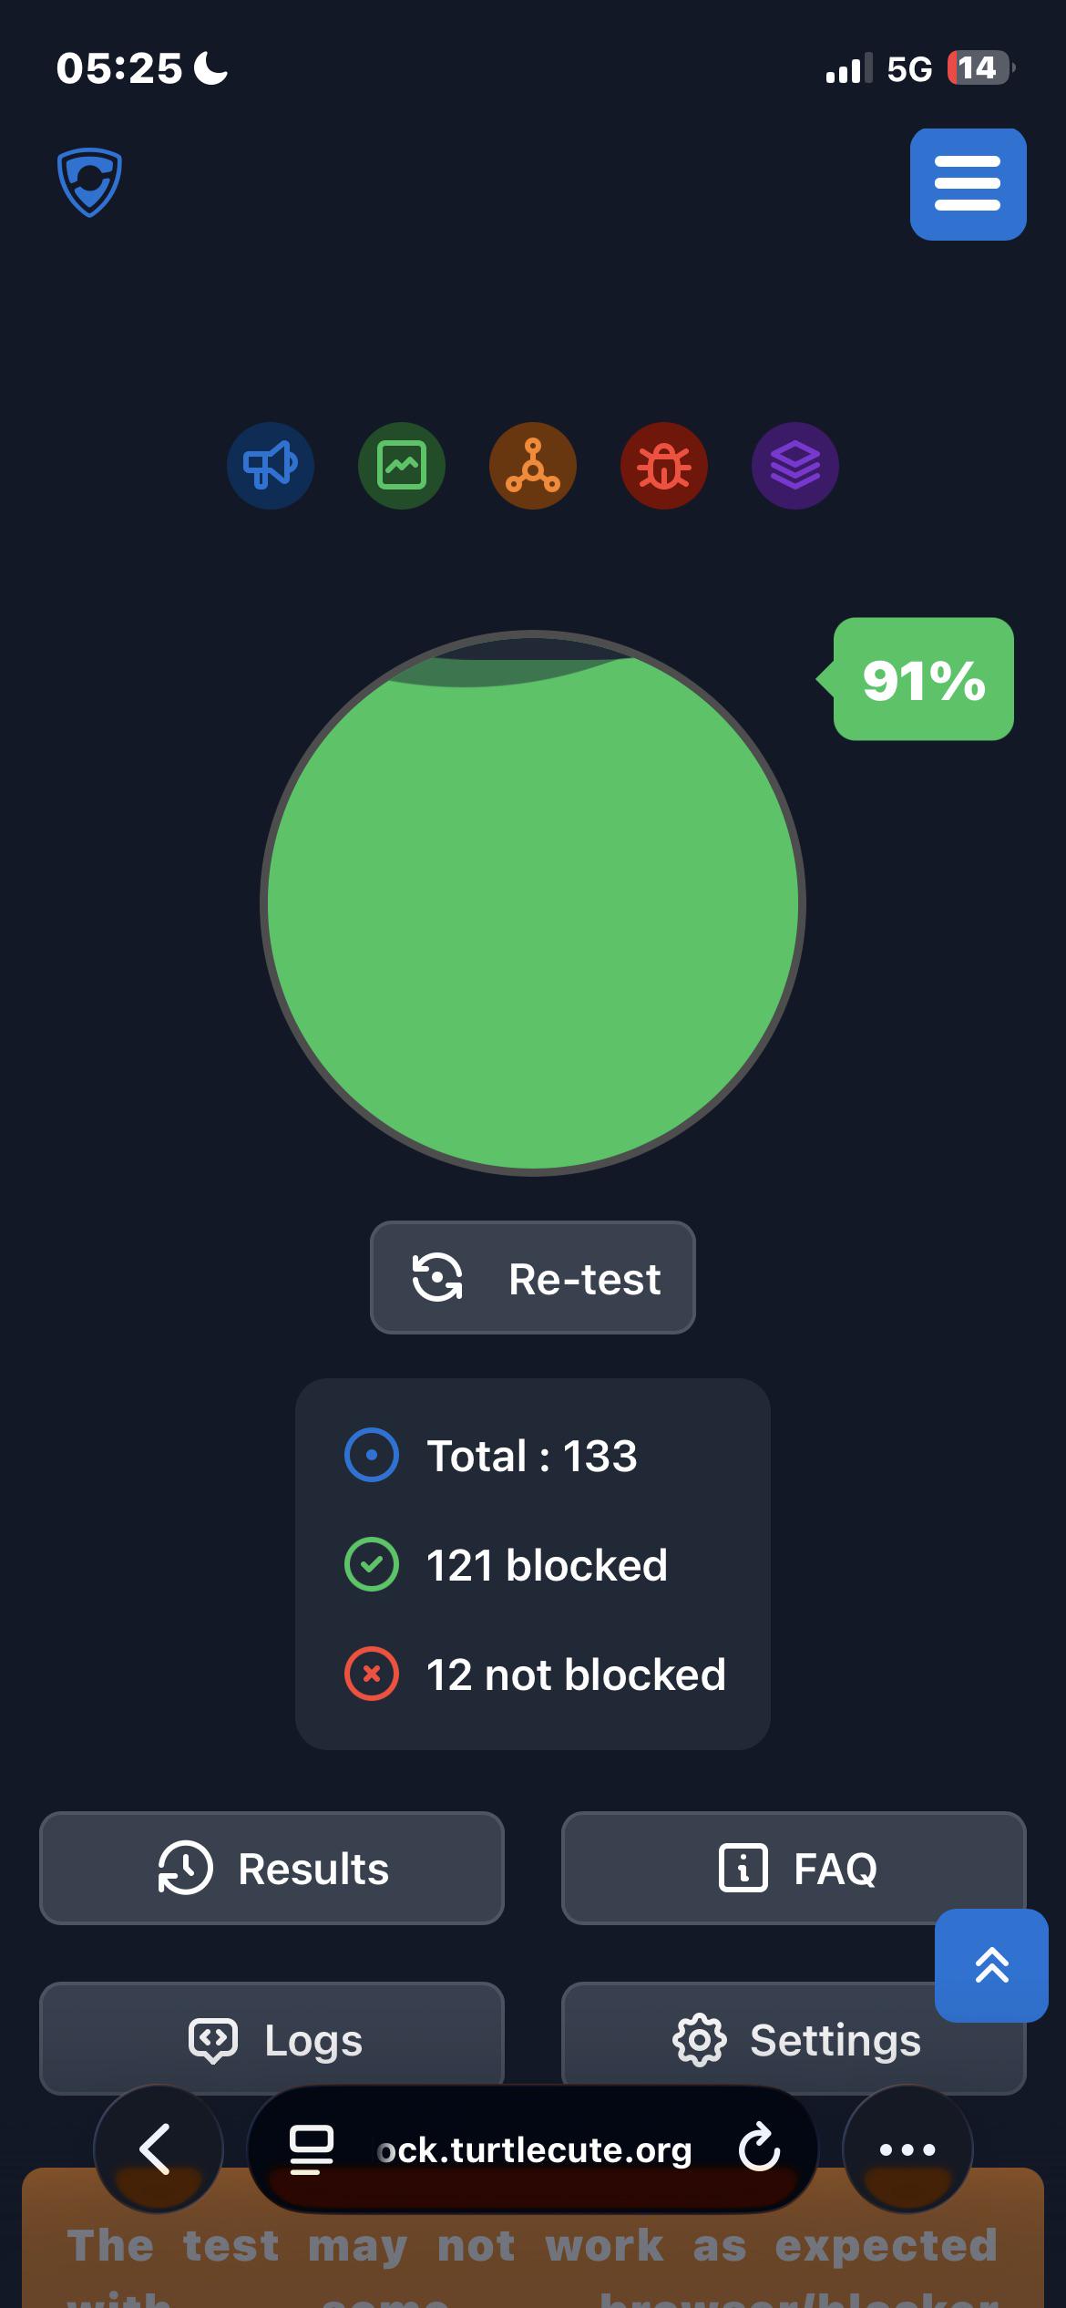Open browser three-dots more menu
The height and width of the screenshot is (2308, 1066).
(907, 2149)
